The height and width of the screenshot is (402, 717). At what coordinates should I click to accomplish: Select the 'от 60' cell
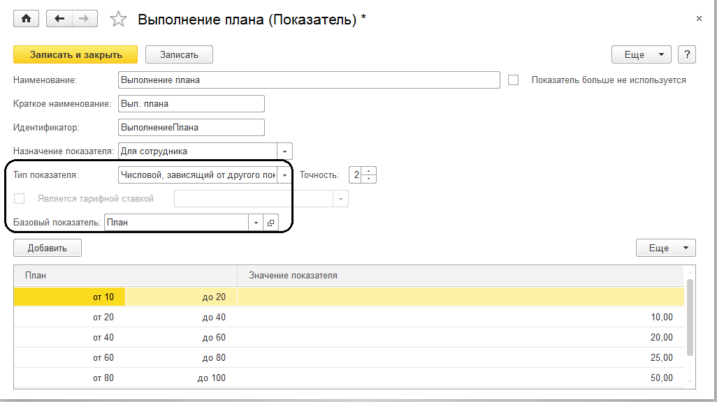coord(69,357)
